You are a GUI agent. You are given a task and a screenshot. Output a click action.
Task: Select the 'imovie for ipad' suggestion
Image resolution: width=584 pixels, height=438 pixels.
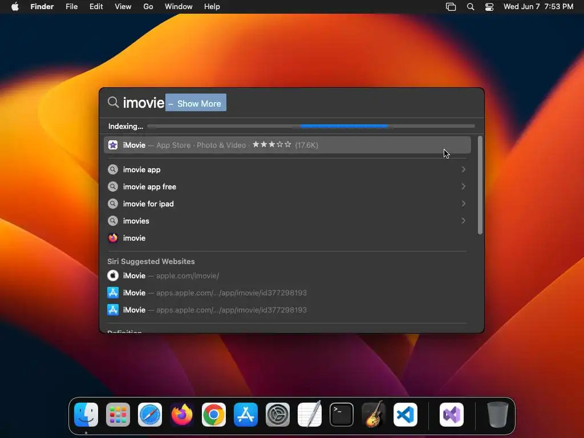pos(287,204)
